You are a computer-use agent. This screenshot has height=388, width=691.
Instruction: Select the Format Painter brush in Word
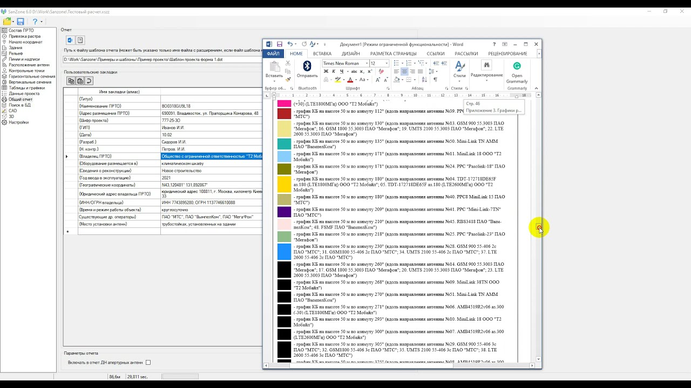pyautogui.click(x=288, y=79)
